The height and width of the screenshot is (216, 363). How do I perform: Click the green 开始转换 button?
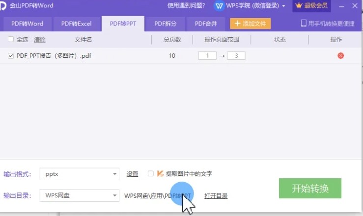point(309,189)
